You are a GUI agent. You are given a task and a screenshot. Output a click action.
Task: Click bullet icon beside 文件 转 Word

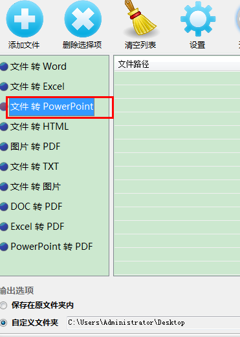point(4,66)
